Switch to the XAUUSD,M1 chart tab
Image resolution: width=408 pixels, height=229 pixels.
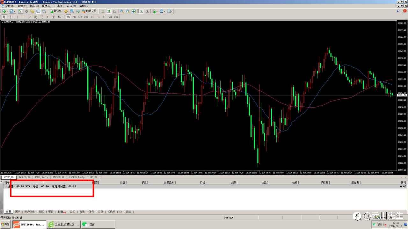coord(24,177)
